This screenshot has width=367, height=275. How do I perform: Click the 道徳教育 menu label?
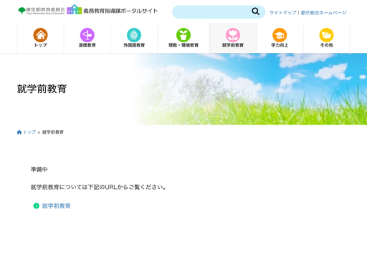87,45
